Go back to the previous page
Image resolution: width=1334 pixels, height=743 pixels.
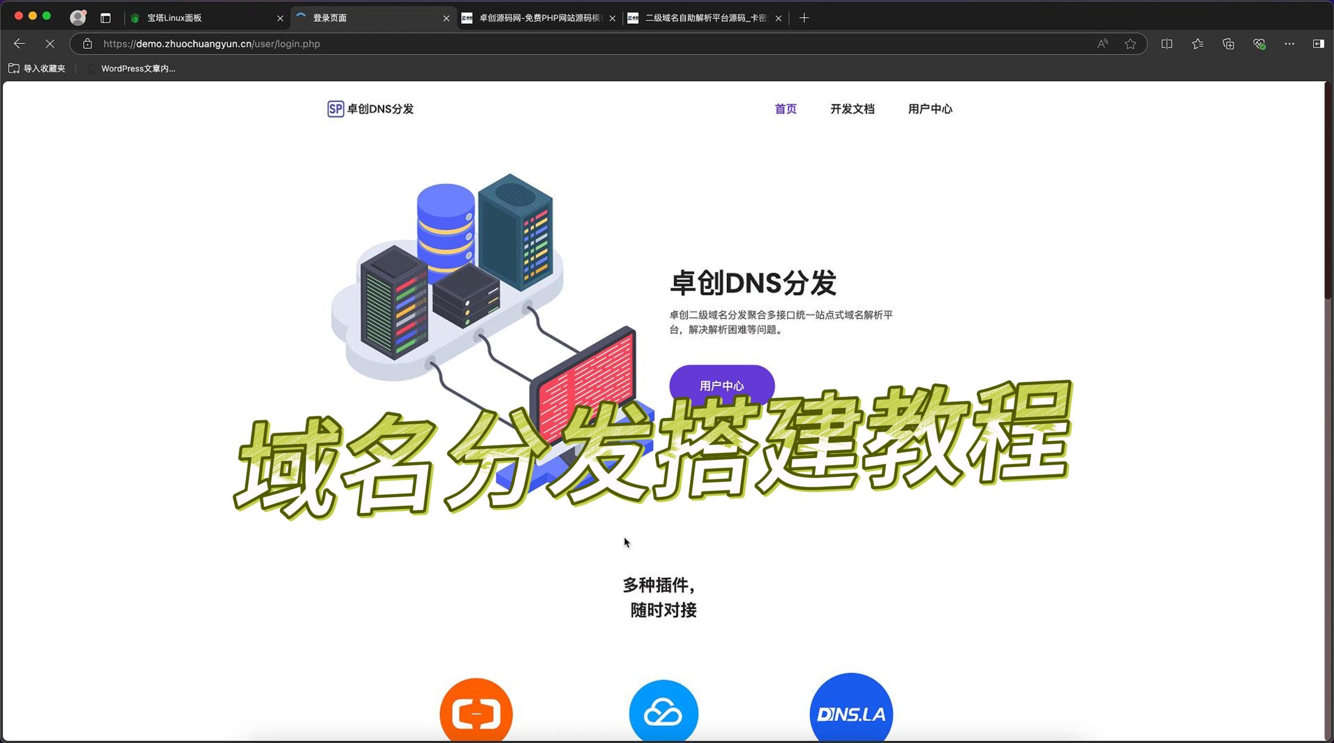(19, 44)
